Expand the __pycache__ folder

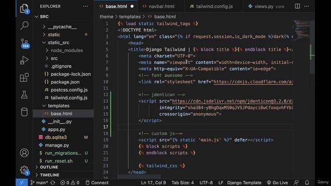pos(62,27)
